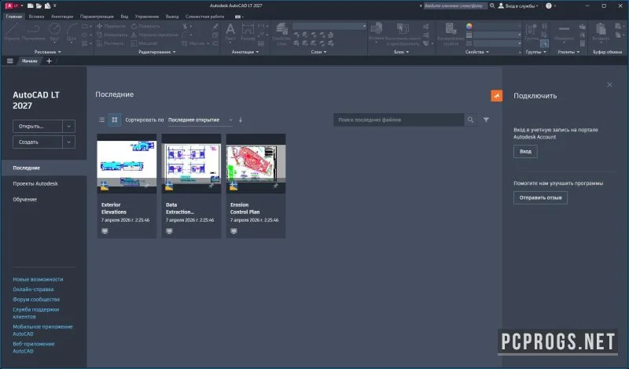This screenshot has height=369, width=629.
Task: Expand the Создать button dropdown arrow
Action: pos(68,142)
